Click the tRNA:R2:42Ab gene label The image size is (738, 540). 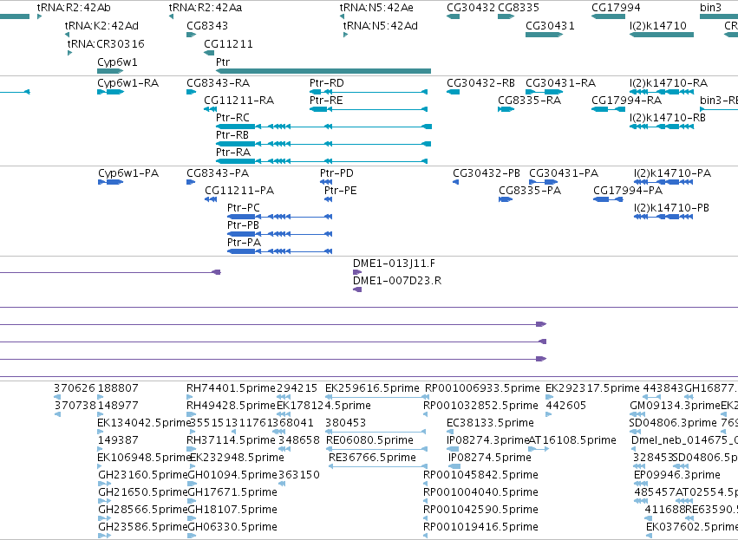coord(74,8)
